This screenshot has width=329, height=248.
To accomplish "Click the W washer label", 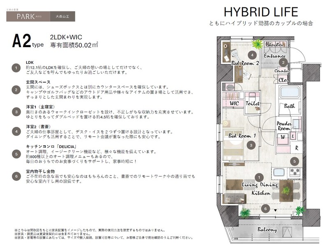I will pyautogui.click(x=283, y=137).
